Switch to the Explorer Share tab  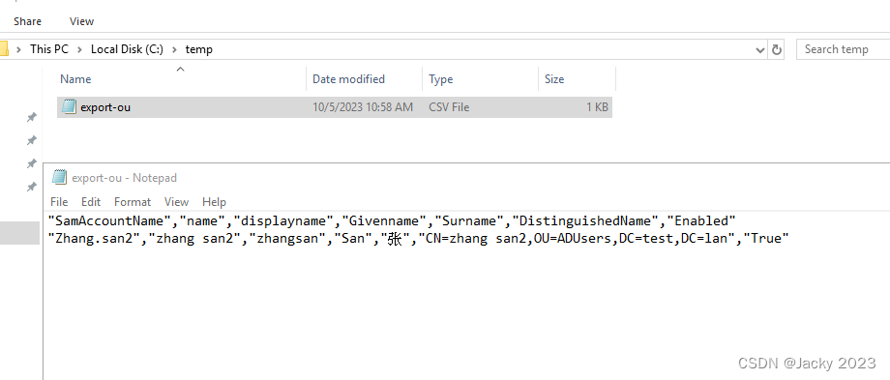coord(27,21)
